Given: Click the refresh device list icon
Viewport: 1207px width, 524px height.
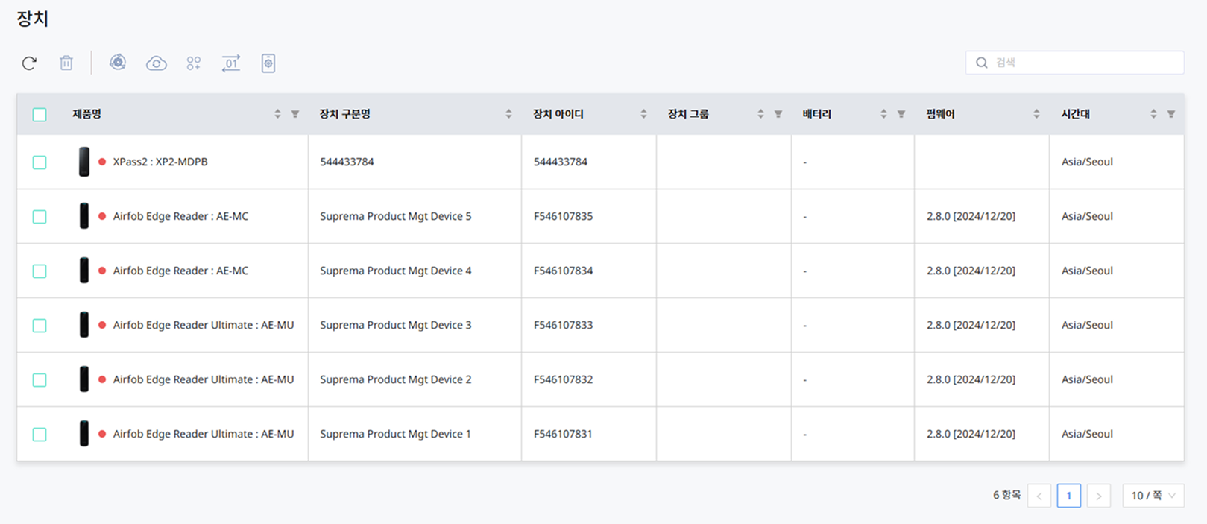Looking at the screenshot, I should (x=29, y=63).
